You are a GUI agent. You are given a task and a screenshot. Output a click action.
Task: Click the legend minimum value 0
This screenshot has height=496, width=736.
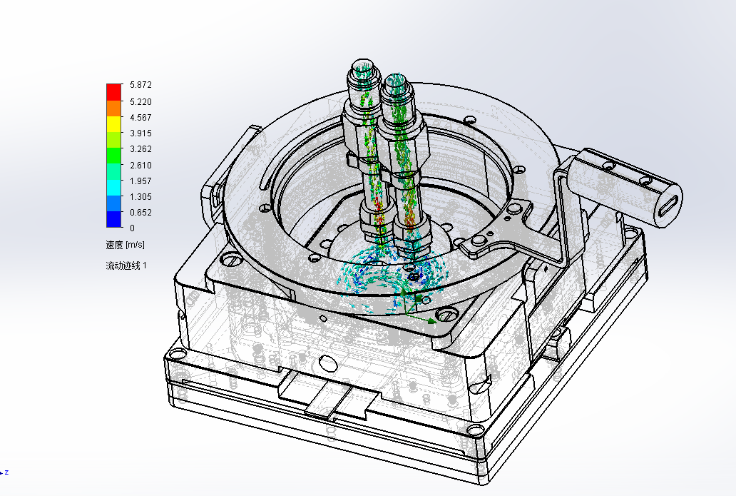point(132,228)
